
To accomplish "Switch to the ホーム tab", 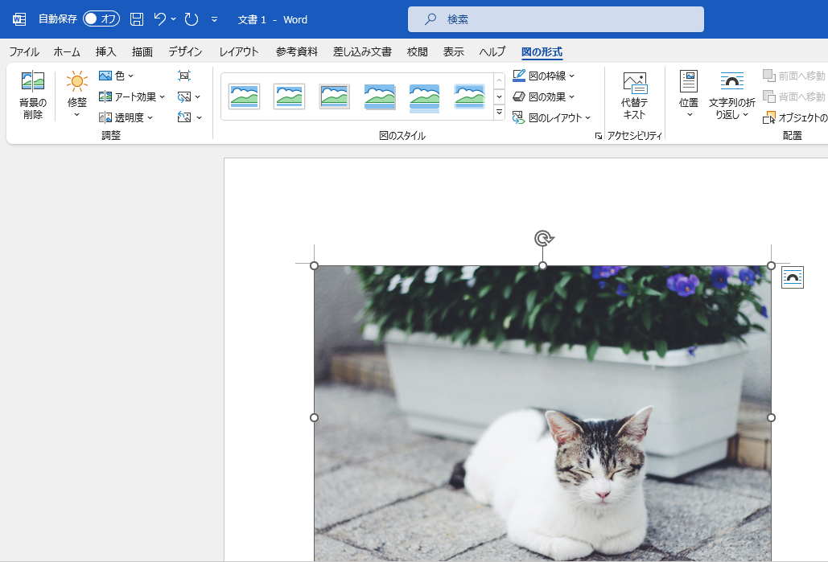I will click(67, 51).
